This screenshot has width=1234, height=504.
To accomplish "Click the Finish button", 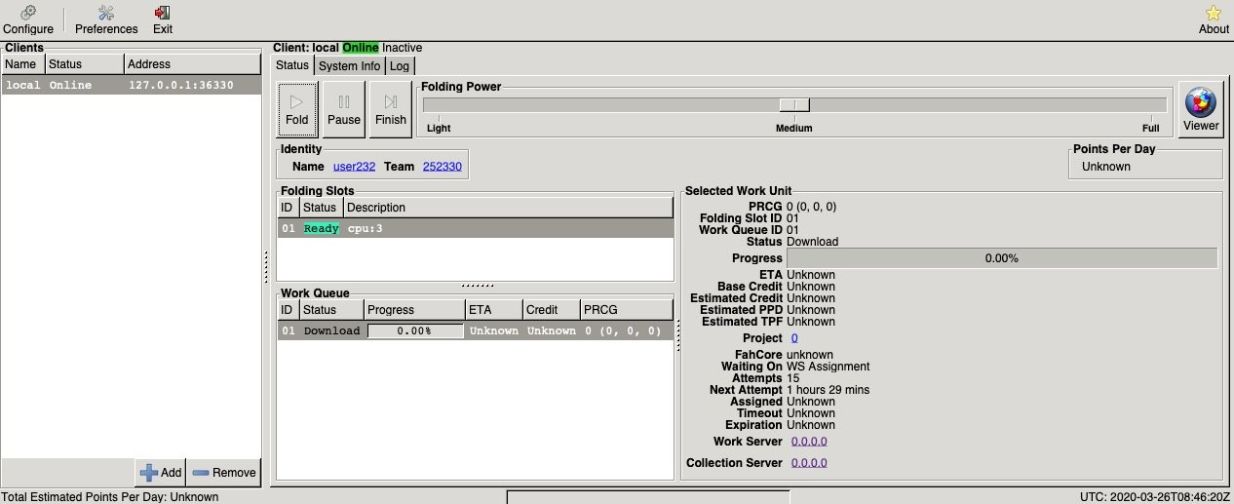I will [390, 109].
